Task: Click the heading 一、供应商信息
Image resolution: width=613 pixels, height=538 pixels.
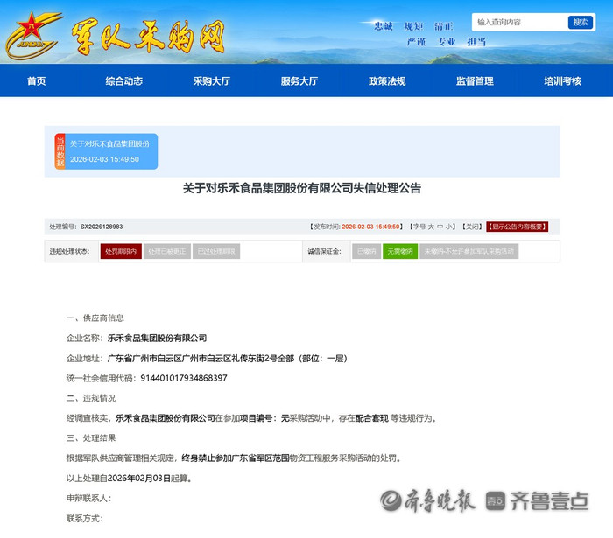Action: tap(95, 318)
